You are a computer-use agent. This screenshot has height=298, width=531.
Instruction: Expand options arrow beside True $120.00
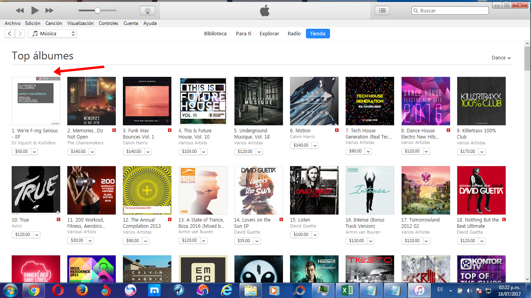(x=37, y=235)
